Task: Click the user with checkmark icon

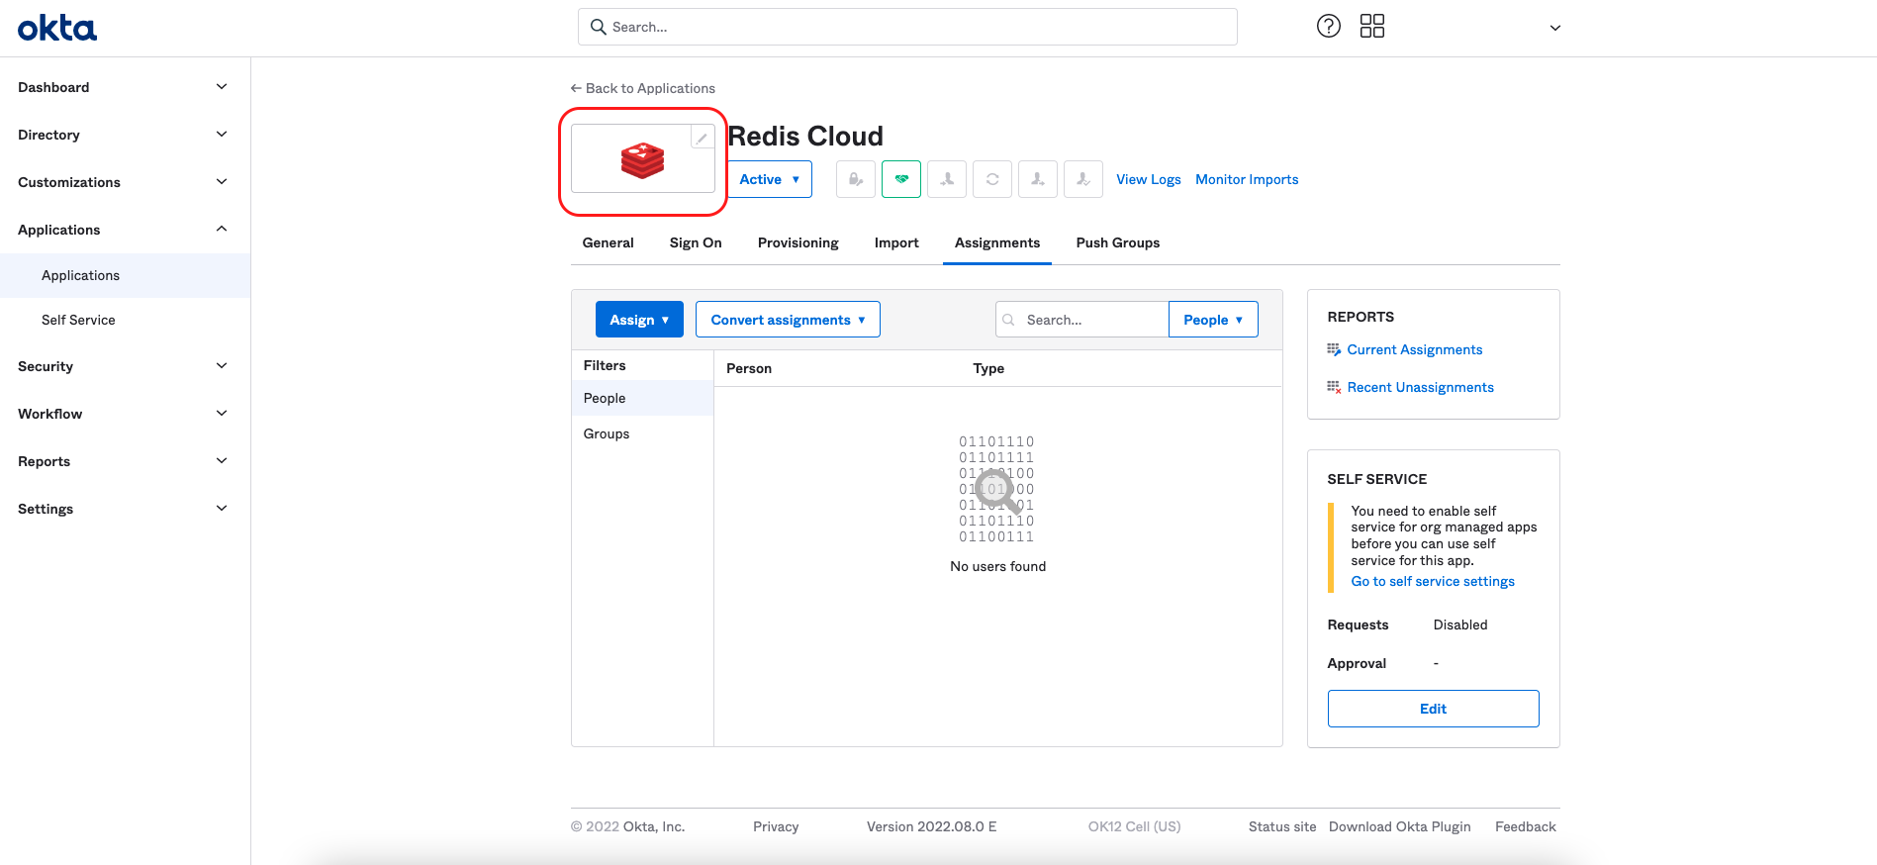Action: pyautogui.click(x=1082, y=179)
